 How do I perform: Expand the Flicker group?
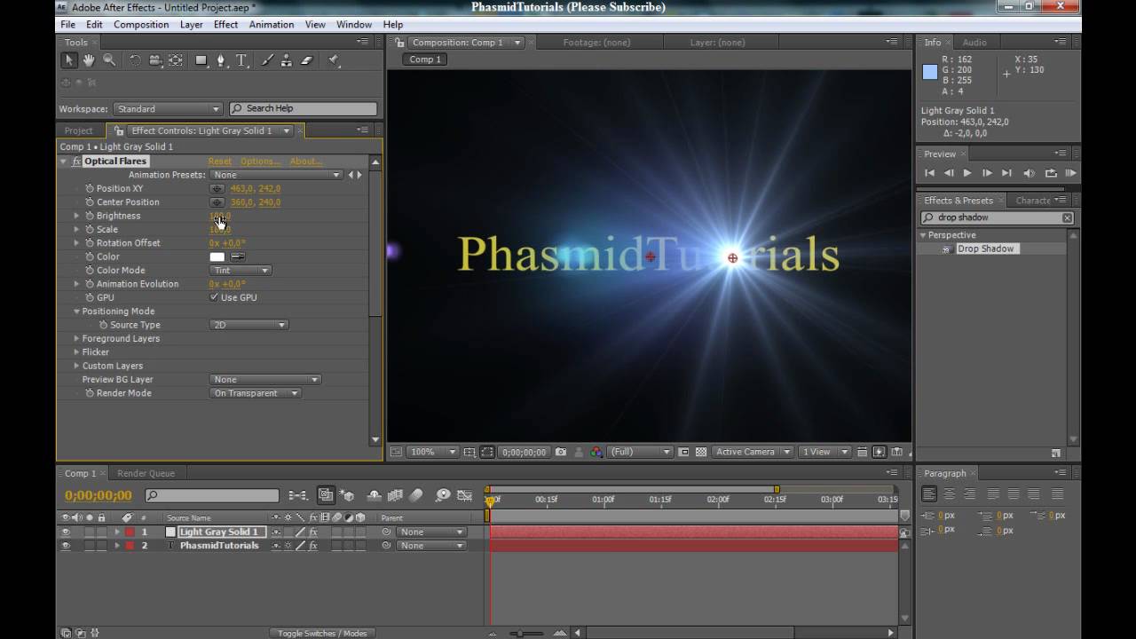[76, 352]
